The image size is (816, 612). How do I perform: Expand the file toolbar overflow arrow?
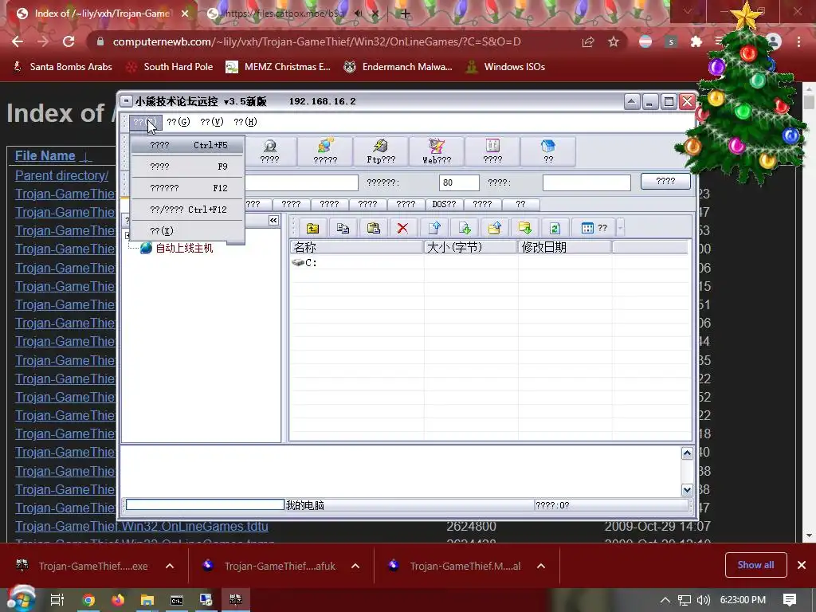click(x=620, y=228)
